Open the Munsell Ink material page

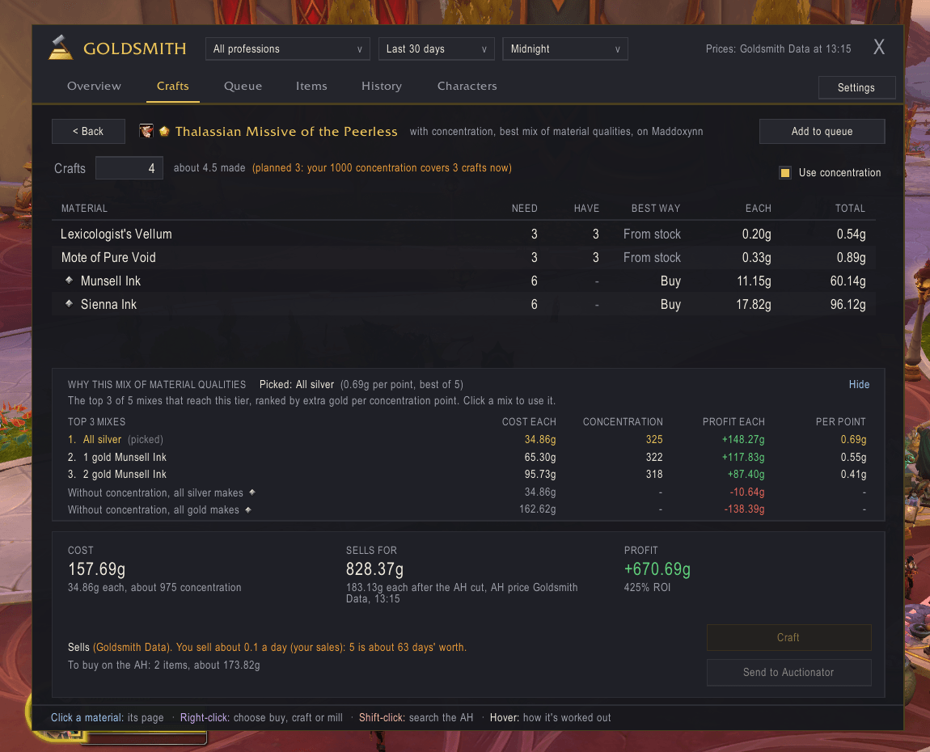tap(463, 281)
